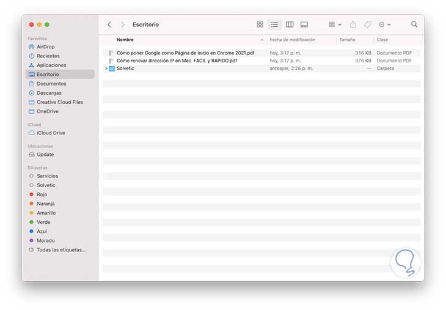Click the tag (Etiquetas) toolbar icon
The height and width of the screenshot is (310, 446).
368,24
